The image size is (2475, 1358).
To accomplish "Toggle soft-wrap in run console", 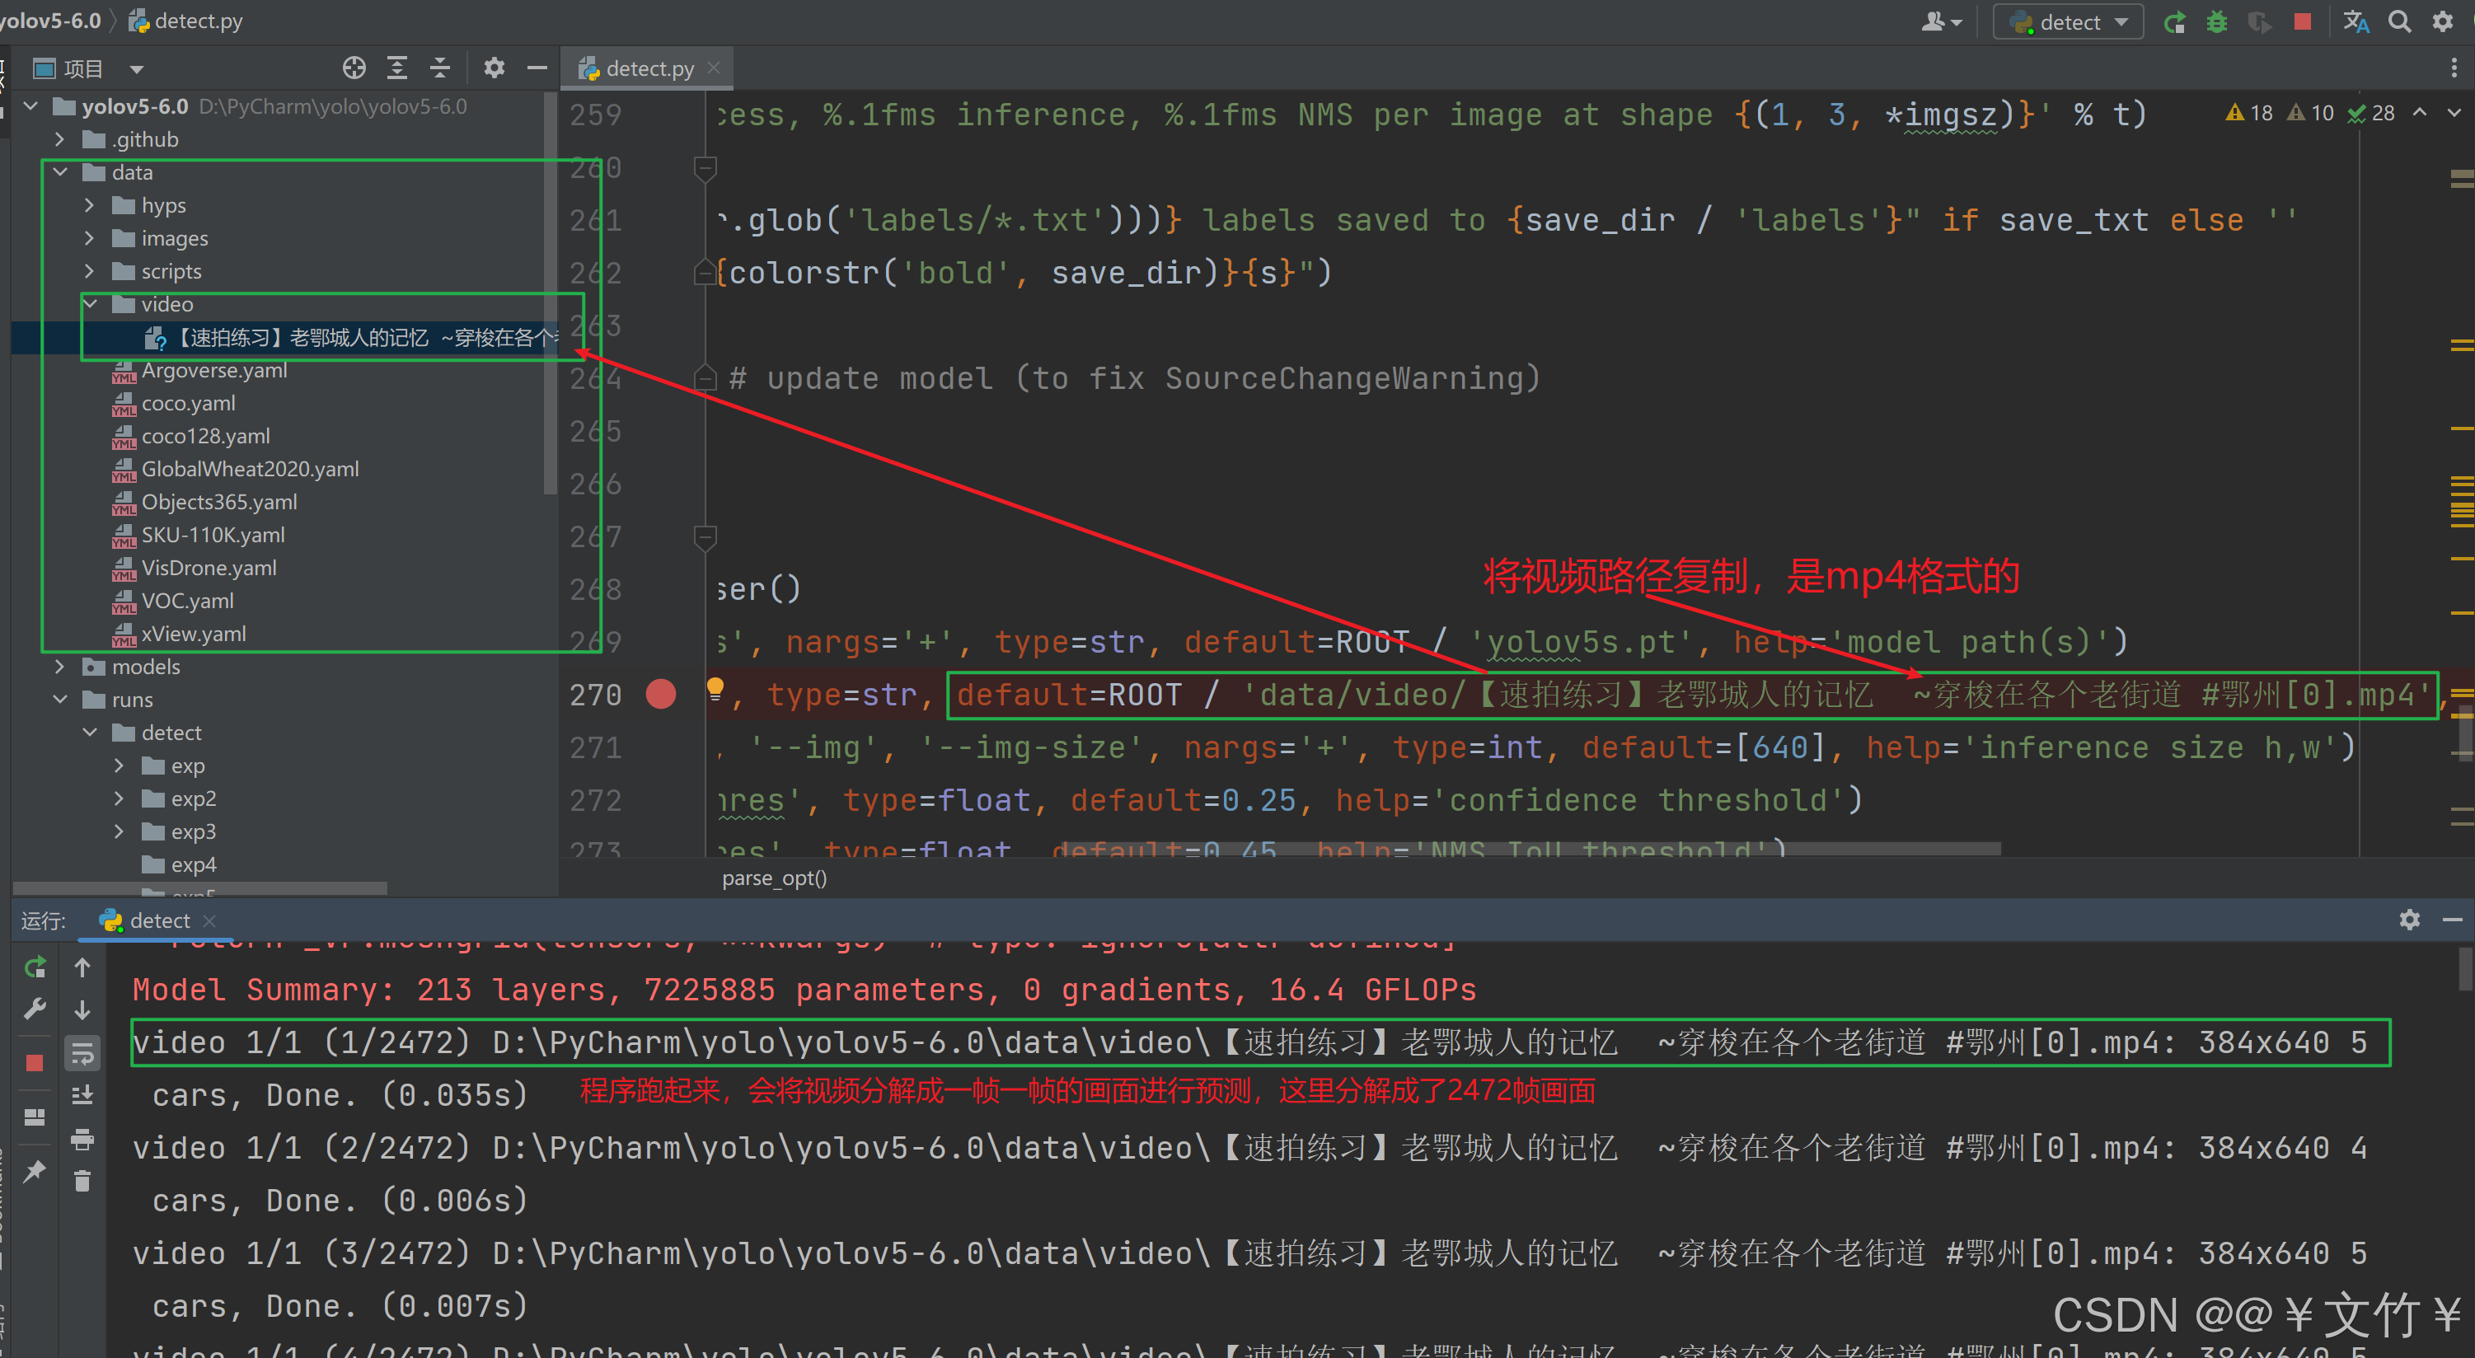I will point(82,1054).
